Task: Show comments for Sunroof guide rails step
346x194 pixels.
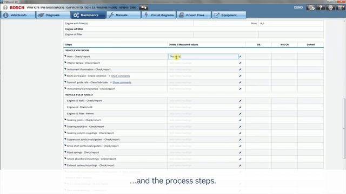Action: coord(122,82)
